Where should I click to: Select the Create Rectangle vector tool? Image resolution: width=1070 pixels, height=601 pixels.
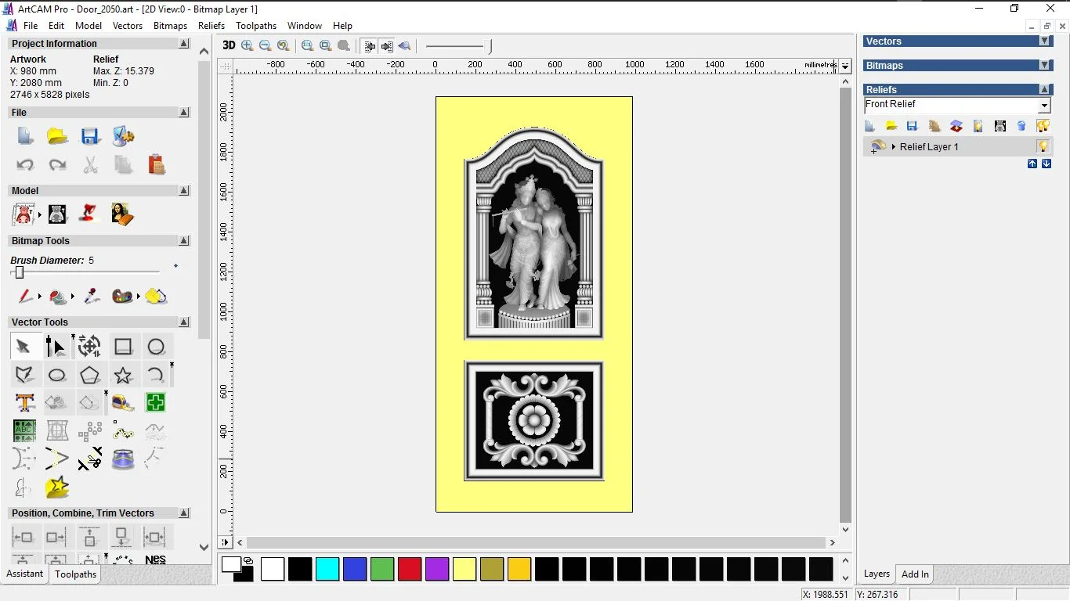click(x=123, y=347)
